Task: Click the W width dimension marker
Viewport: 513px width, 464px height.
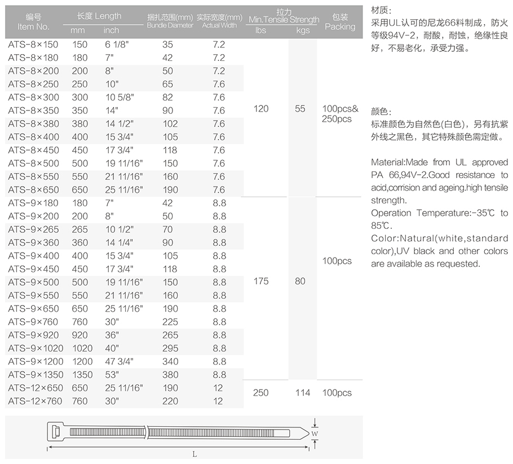Action: [315, 433]
